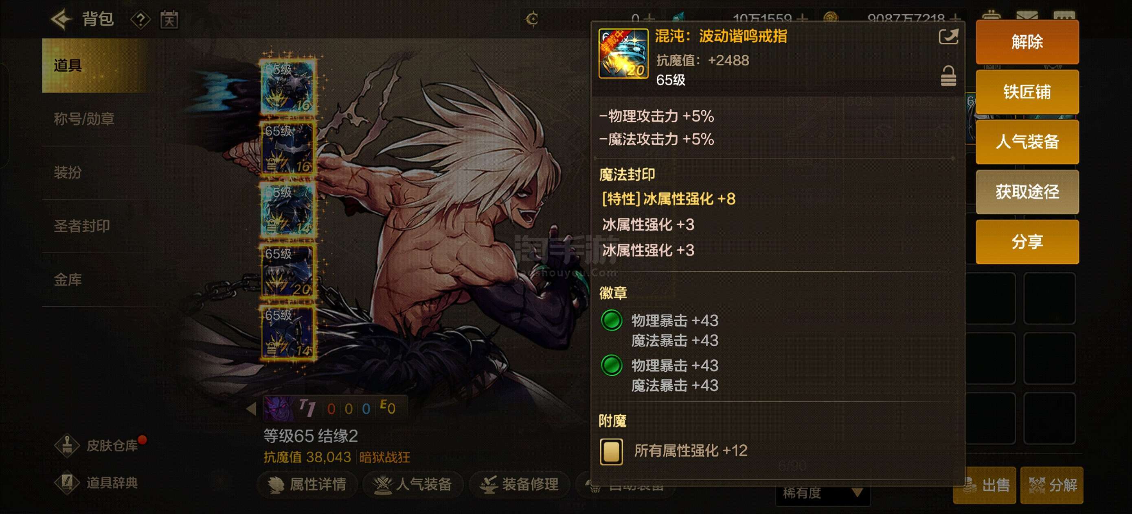This screenshot has height=514, width=1132.
Task: Select the top equipped level 65 item
Action: pos(288,87)
